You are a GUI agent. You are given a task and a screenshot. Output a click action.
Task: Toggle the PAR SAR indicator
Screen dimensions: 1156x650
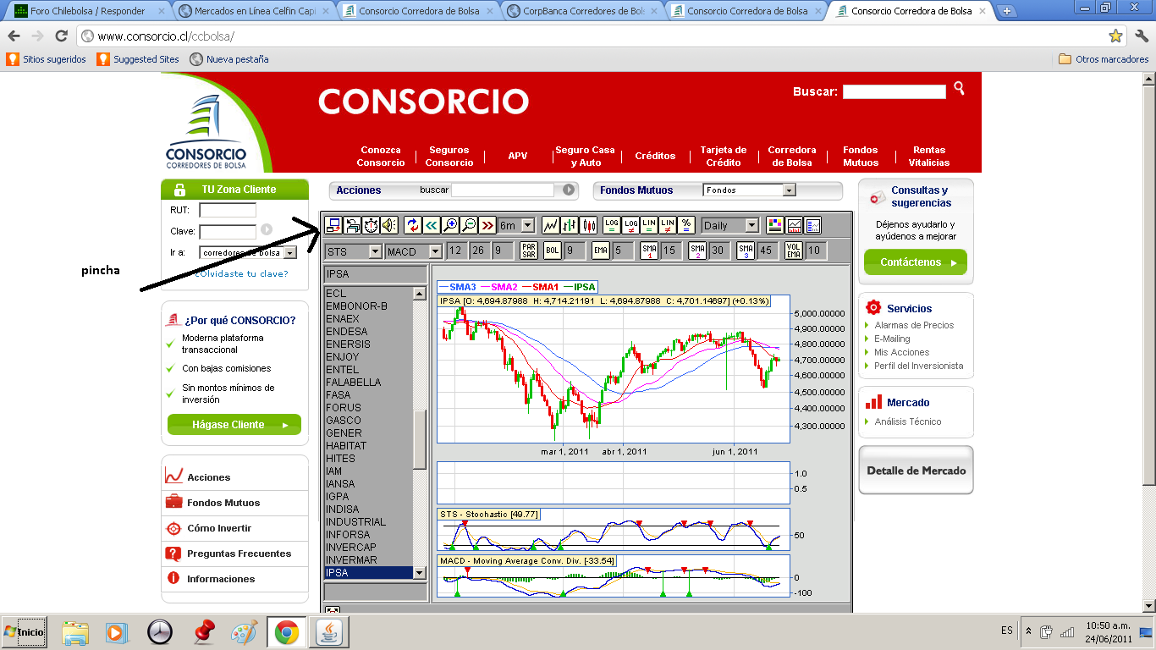coord(529,251)
